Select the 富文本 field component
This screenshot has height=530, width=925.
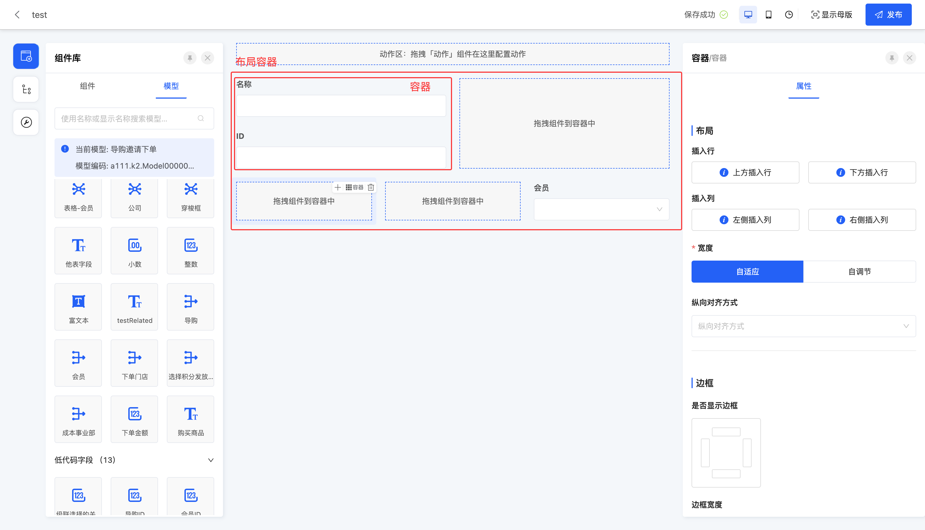coord(78,307)
